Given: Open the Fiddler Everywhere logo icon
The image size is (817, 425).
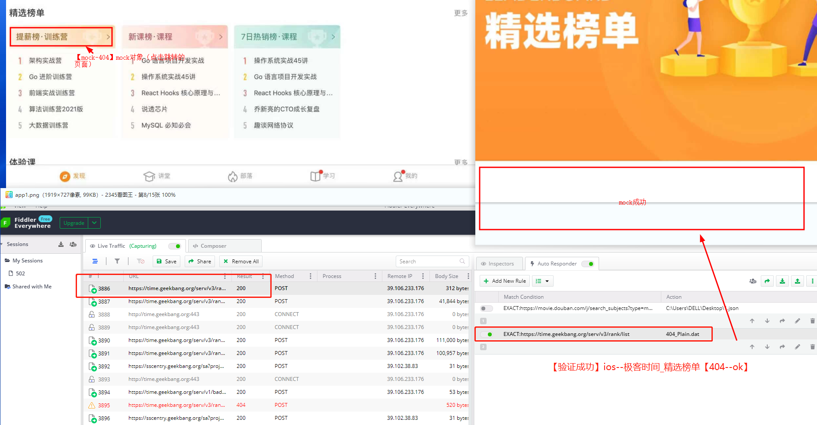Looking at the screenshot, I should [6, 223].
